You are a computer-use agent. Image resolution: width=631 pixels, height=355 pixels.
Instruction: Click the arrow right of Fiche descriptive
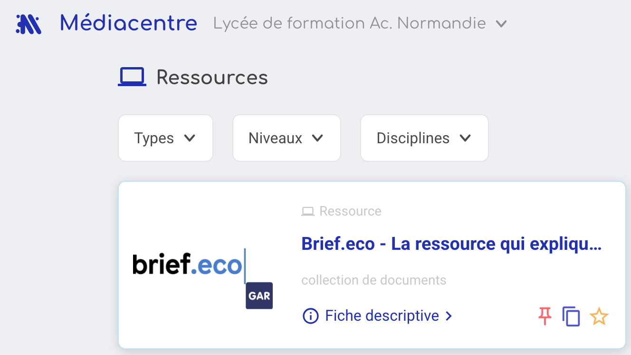pyautogui.click(x=449, y=316)
